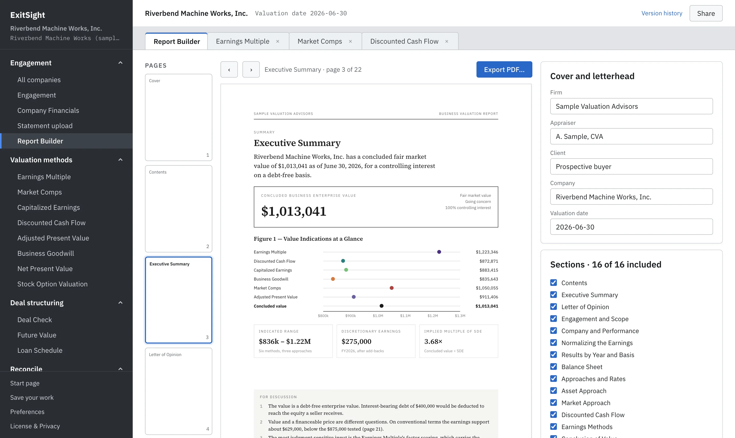Go to the previous report page
Image resolution: width=735 pixels, height=438 pixels.
point(229,70)
